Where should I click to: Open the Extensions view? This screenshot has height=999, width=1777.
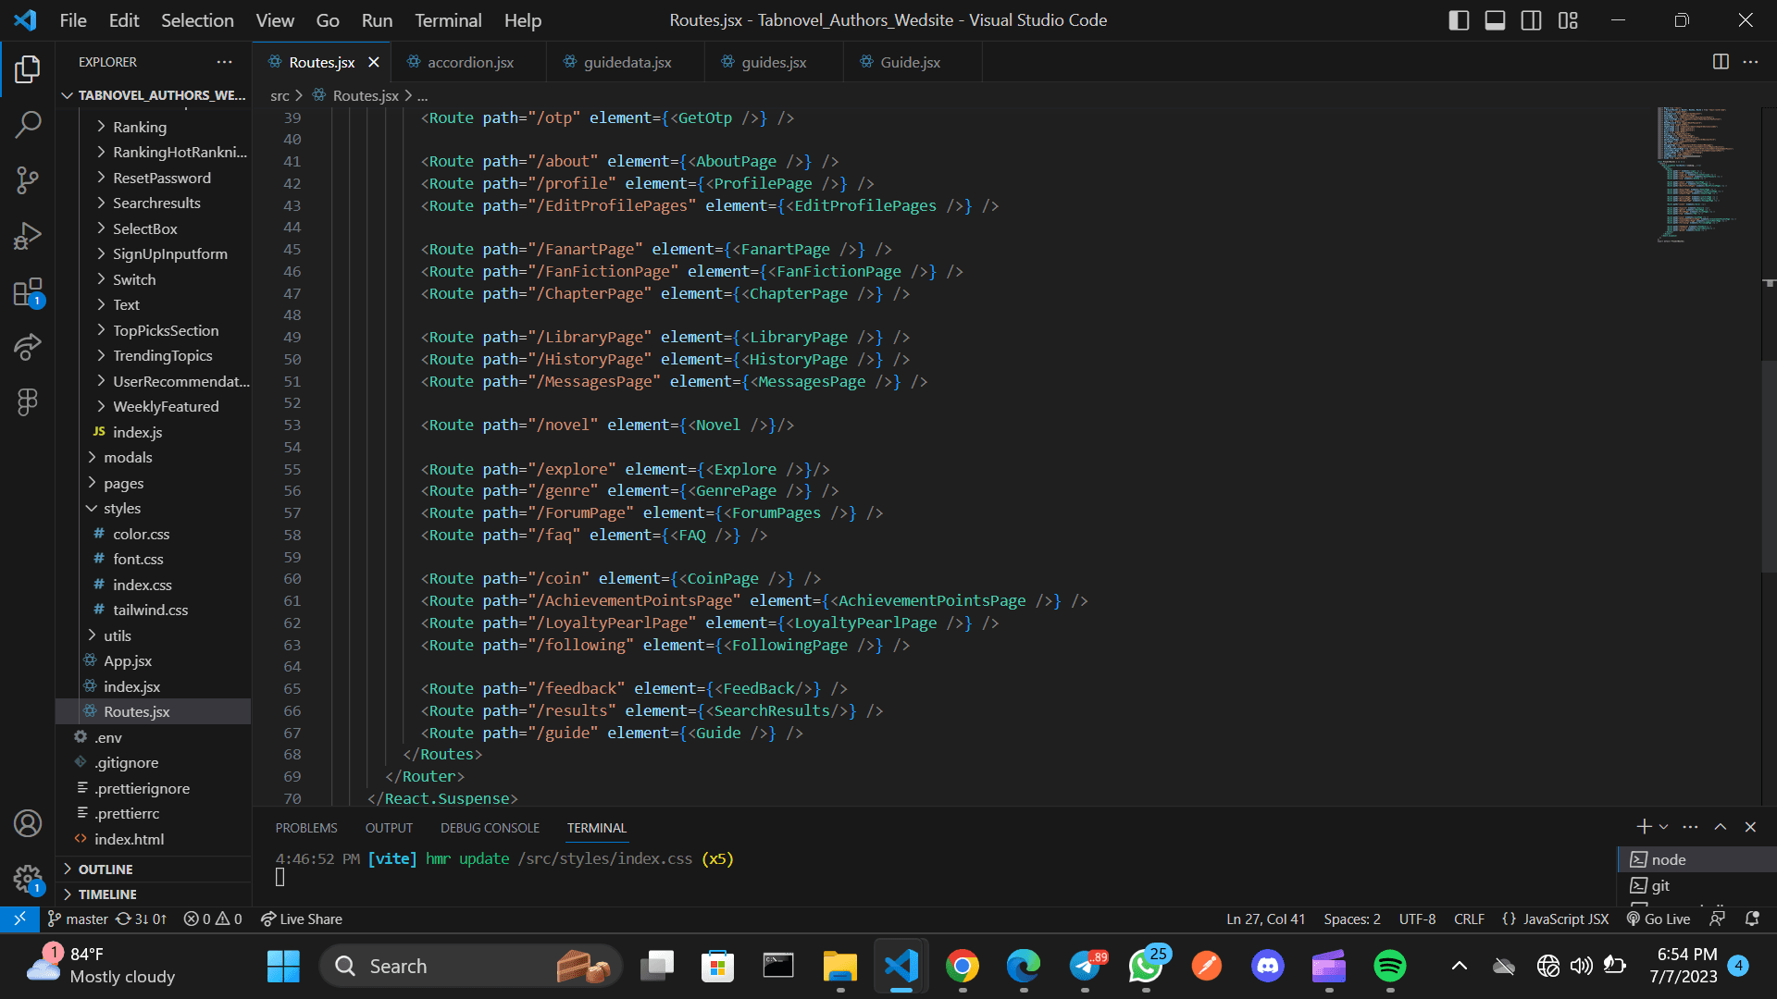tap(28, 292)
